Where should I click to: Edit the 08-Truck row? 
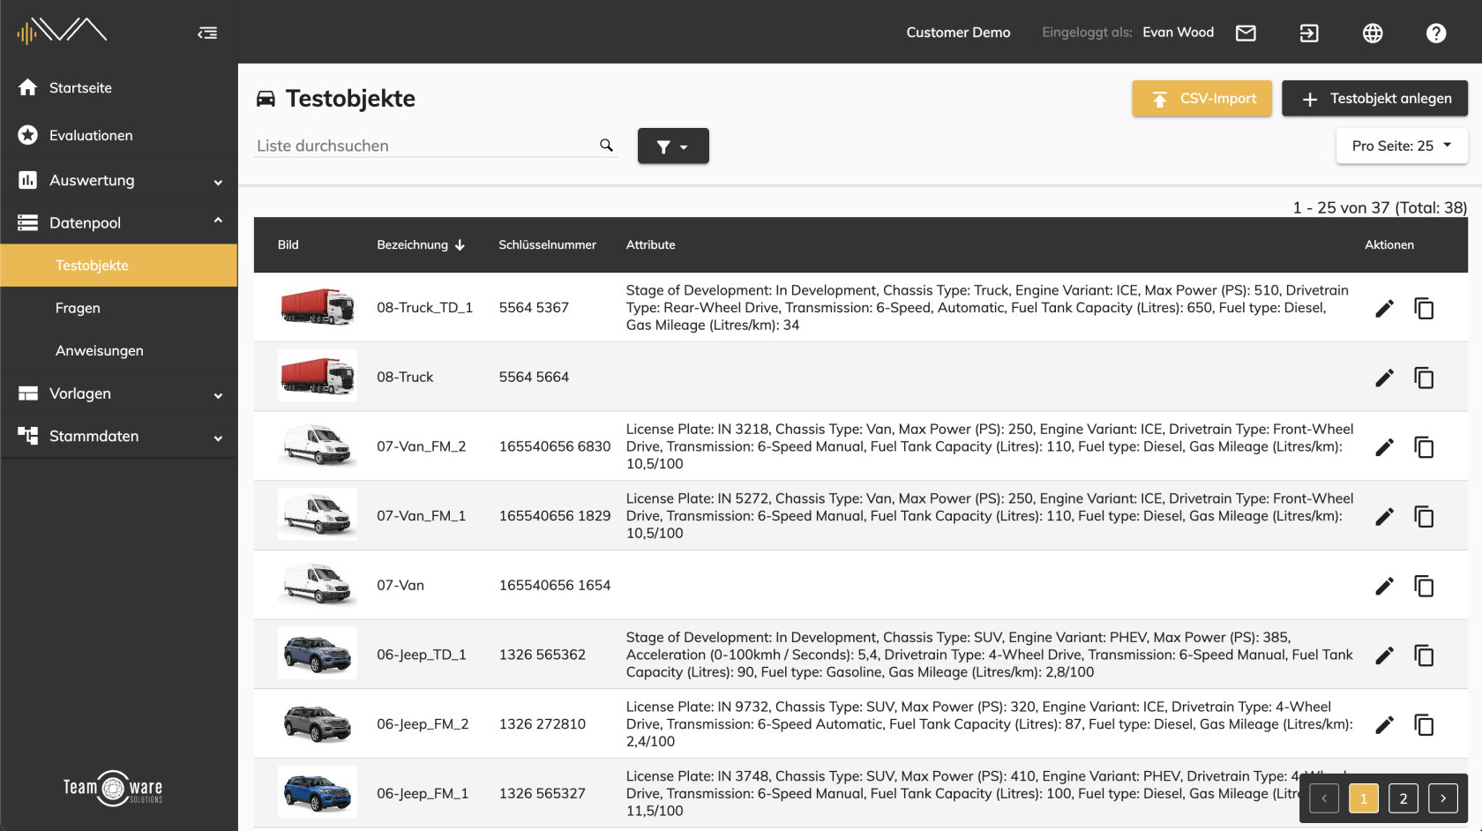point(1385,378)
